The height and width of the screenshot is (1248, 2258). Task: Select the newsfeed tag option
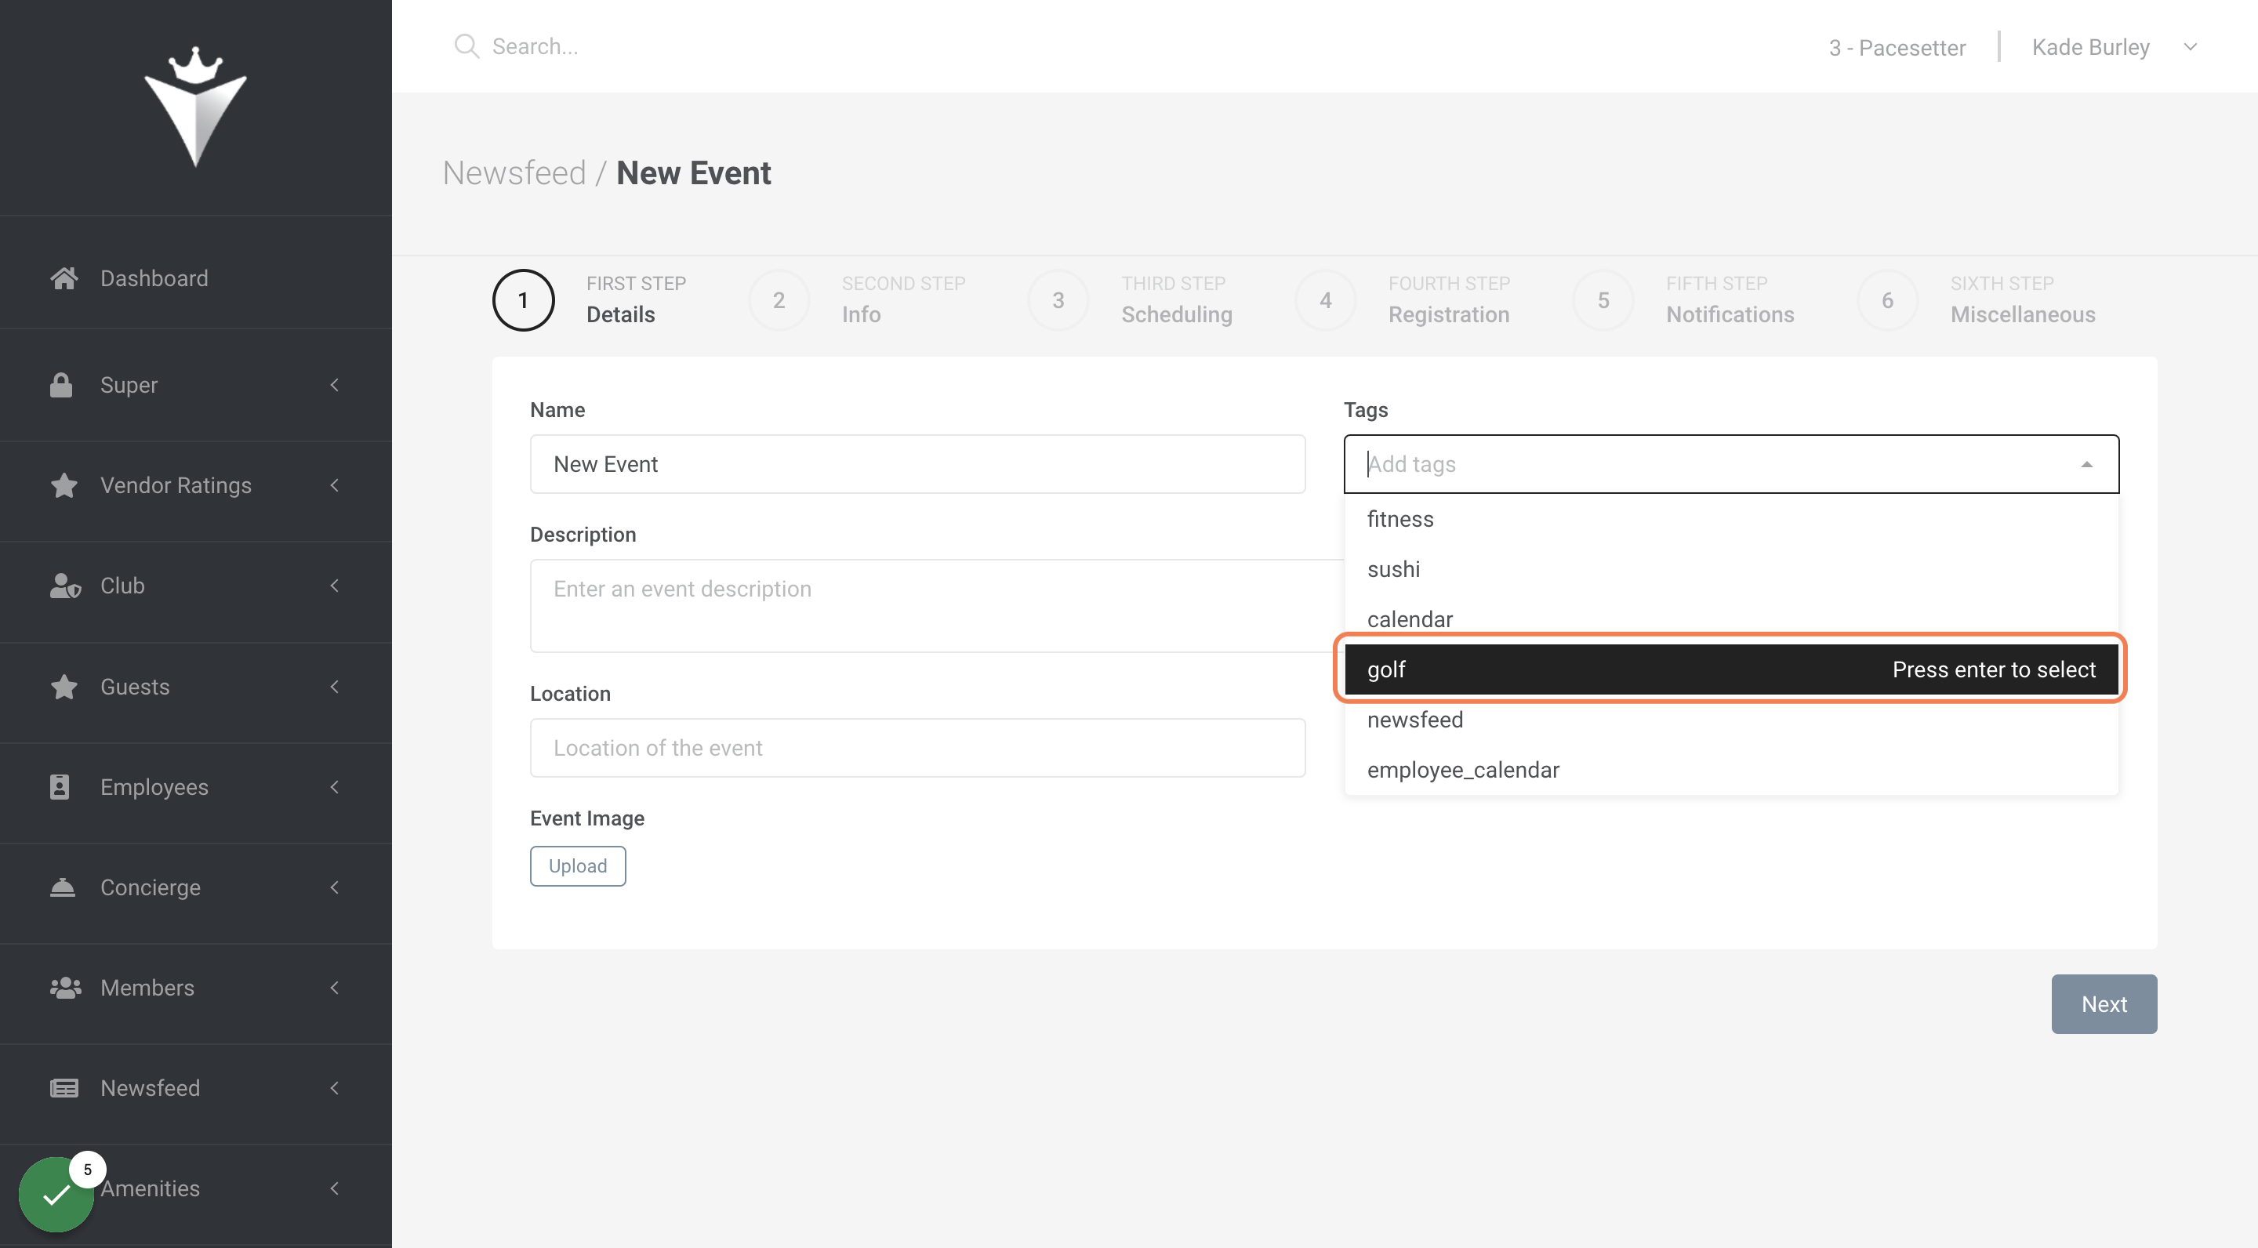pos(1731,720)
